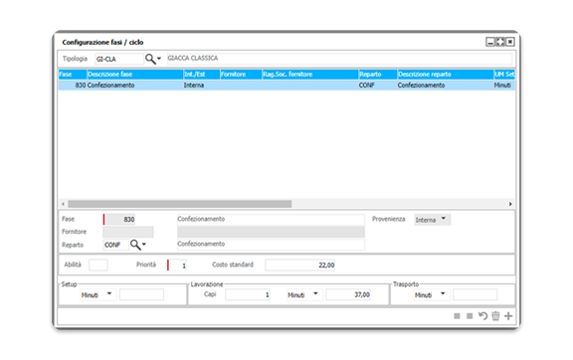Click the phase description field in Fase row

pyautogui.click(x=271, y=220)
